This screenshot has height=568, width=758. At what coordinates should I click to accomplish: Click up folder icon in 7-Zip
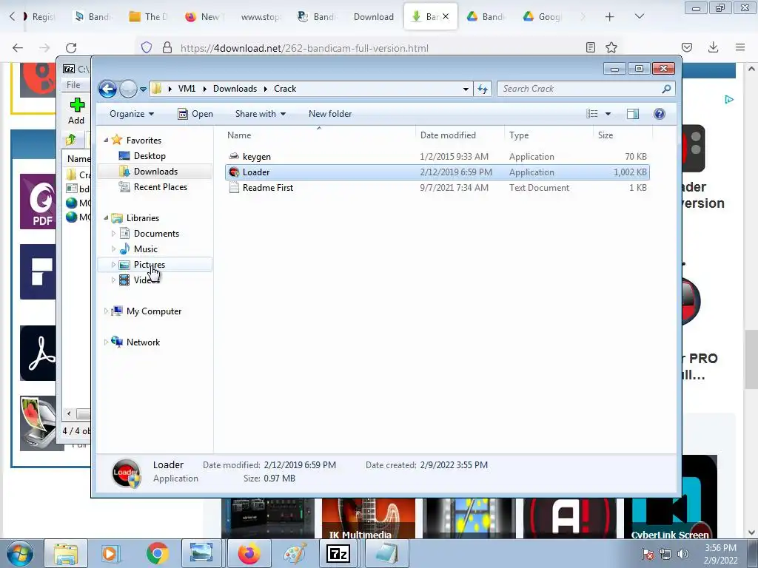click(71, 140)
